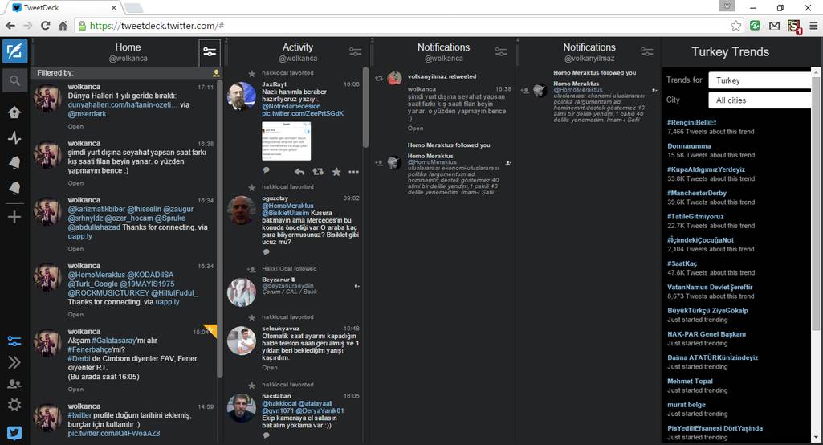This screenshot has width=823, height=445.
Task: Reload the page in Chrome
Action: tap(45, 26)
